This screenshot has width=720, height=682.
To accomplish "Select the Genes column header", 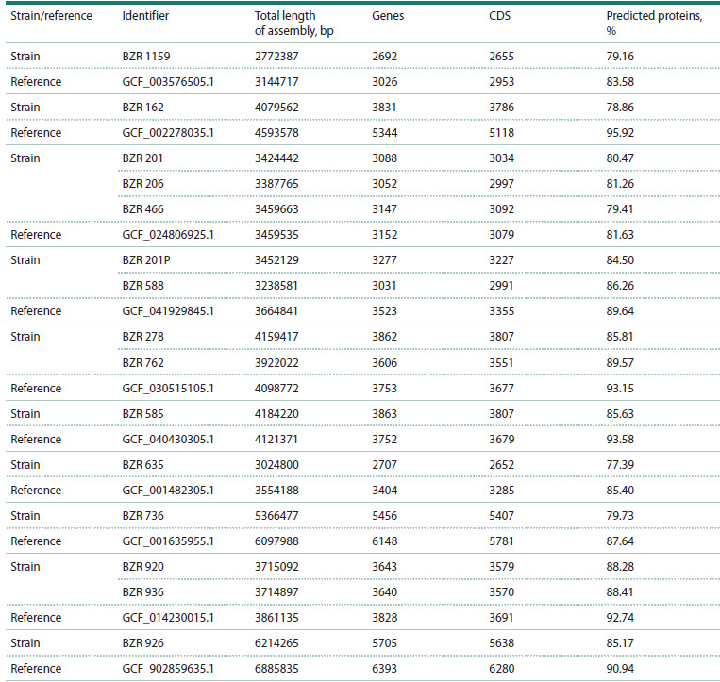I will click(x=388, y=16).
